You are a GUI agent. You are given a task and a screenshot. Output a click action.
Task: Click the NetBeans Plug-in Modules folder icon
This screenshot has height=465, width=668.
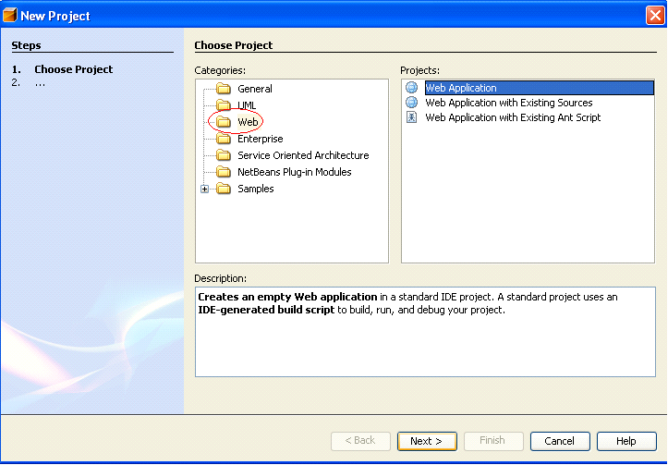coord(224,172)
